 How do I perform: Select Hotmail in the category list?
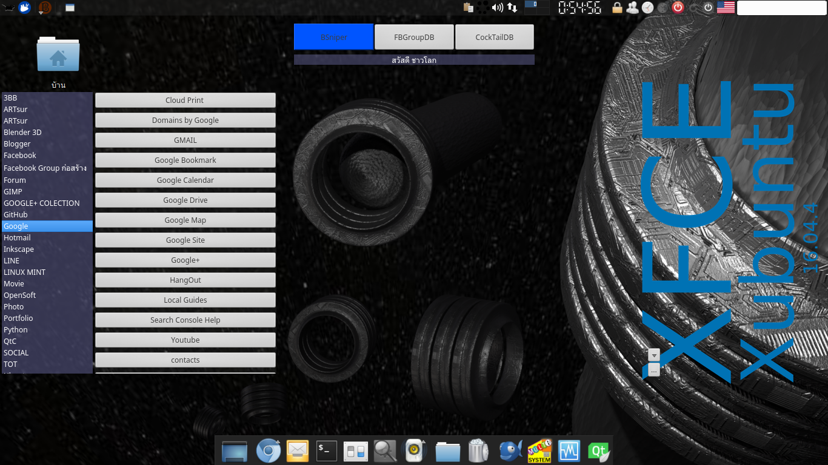click(x=47, y=237)
